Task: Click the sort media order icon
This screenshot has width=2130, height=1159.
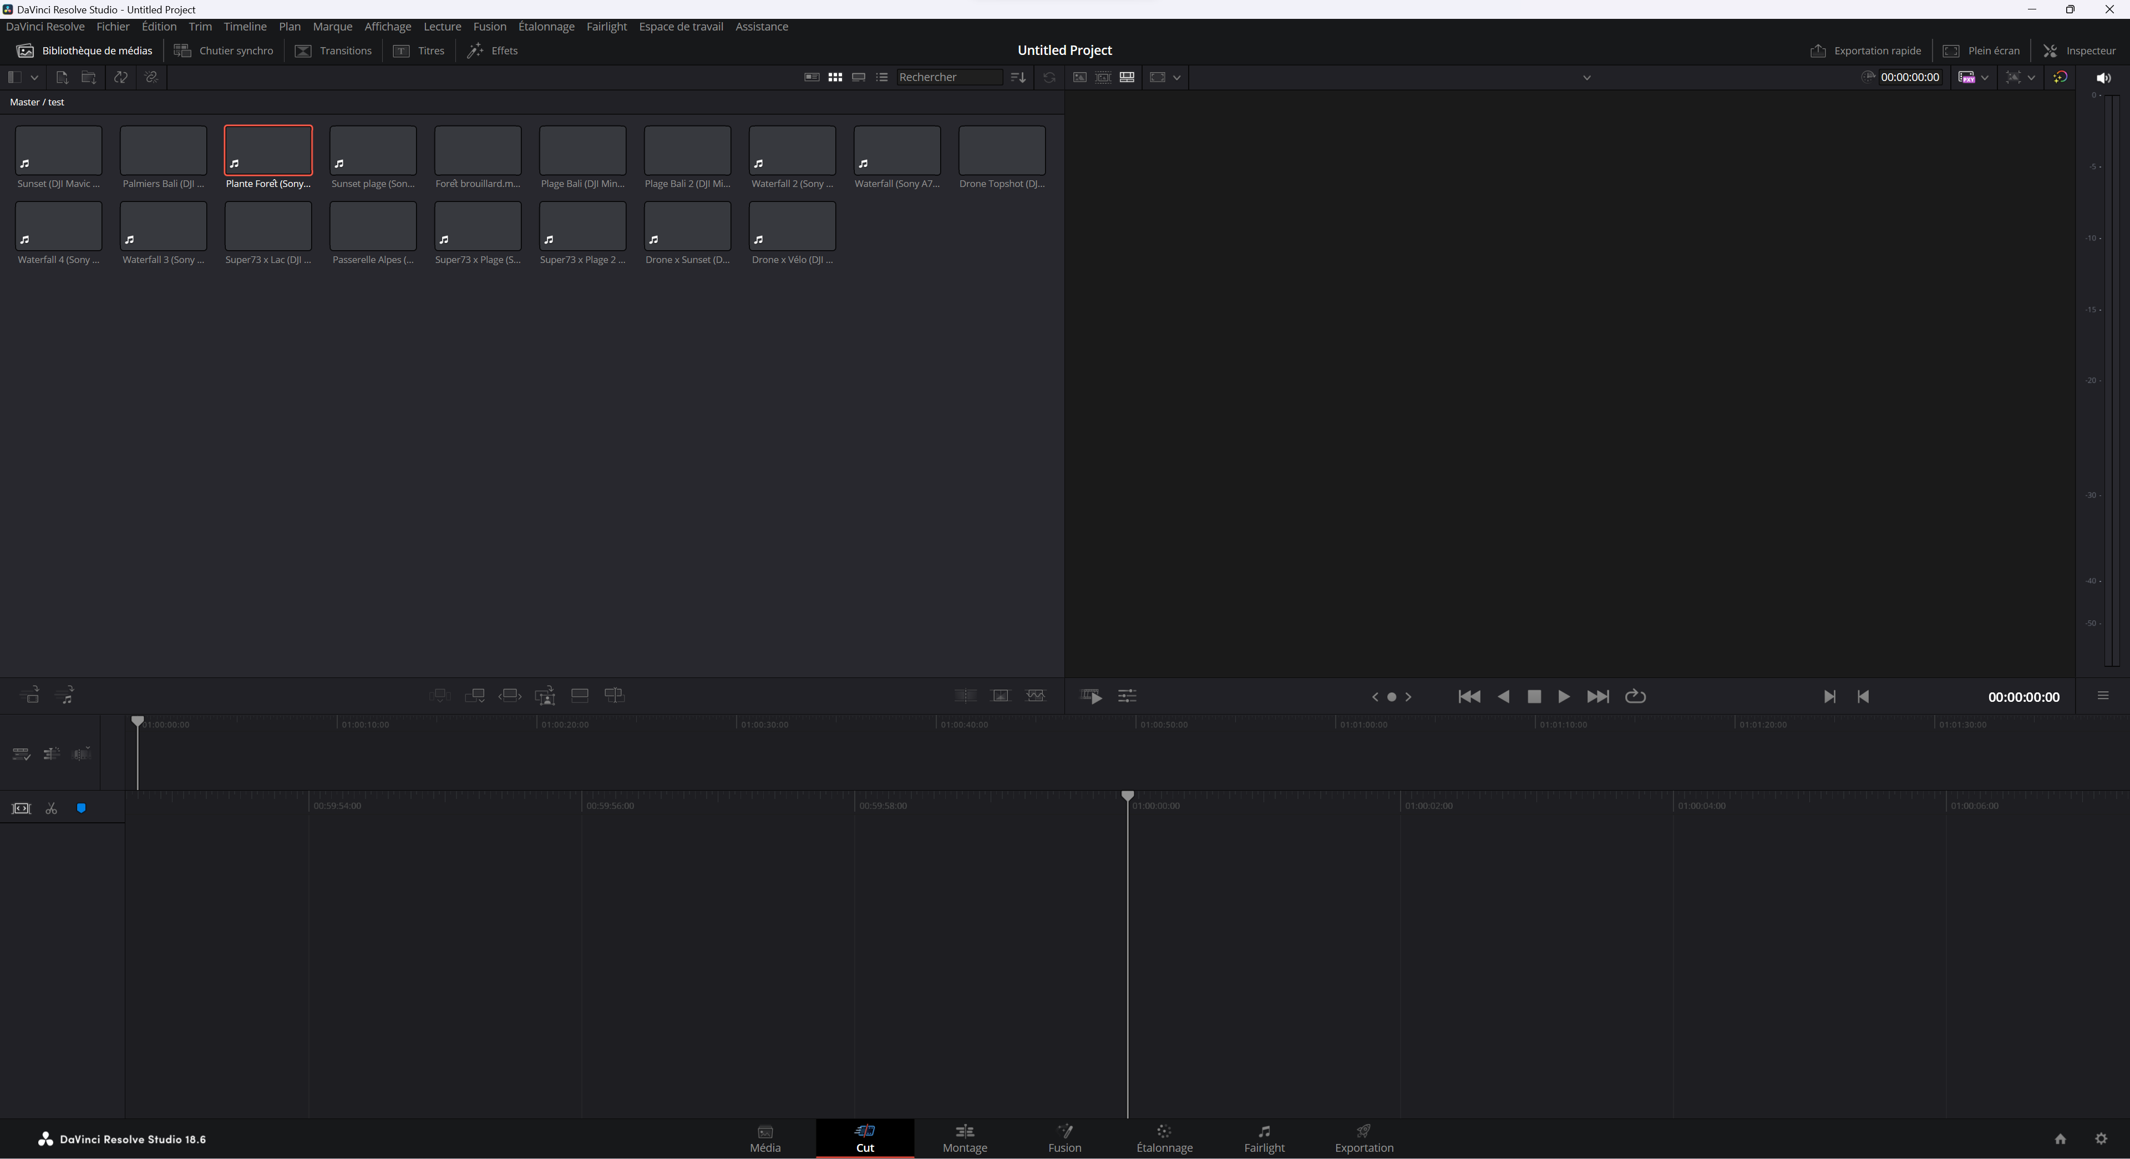Action: tap(1019, 77)
